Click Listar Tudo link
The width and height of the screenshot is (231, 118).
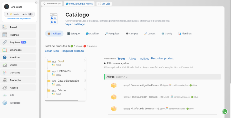52,51
